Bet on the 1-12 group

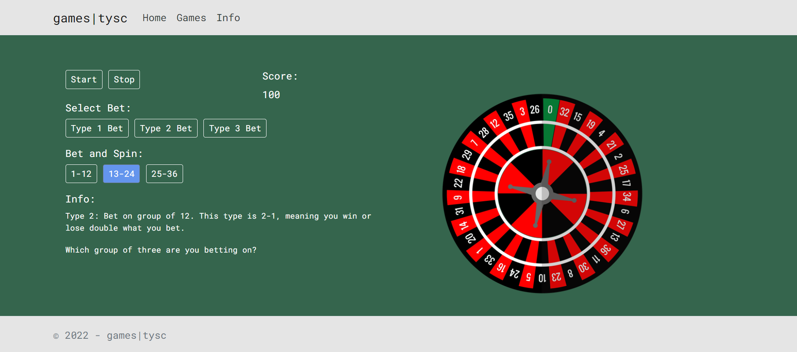coord(81,174)
